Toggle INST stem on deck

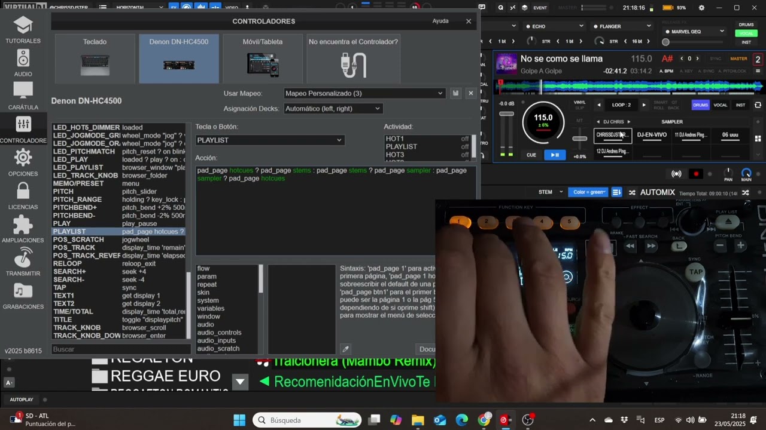[x=740, y=105]
